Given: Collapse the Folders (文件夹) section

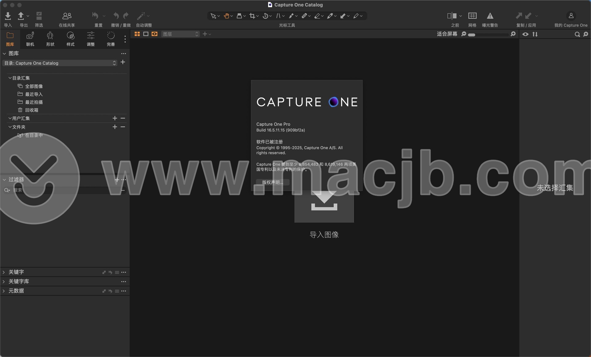Looking at the screenshot, I should tap(10, 127).
